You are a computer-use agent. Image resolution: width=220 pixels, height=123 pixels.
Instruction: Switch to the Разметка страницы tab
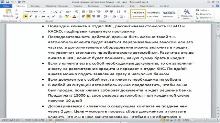click(56, 6)
